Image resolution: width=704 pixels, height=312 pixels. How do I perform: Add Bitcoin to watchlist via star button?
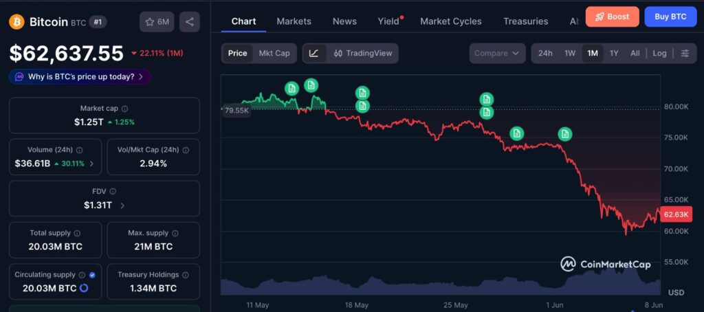point(157,21)
